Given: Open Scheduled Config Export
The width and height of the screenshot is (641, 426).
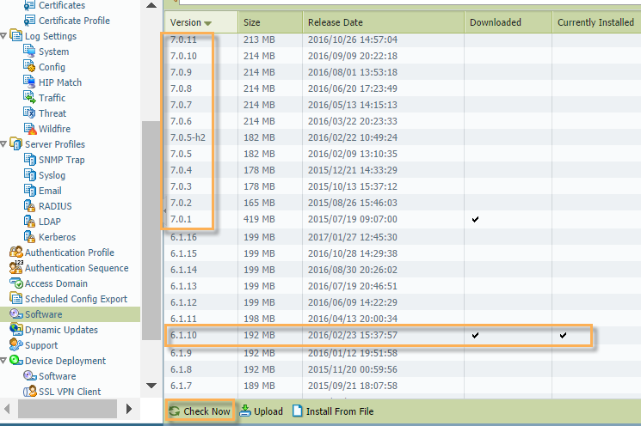Looking at the screenshot, I should click(76, 299).
